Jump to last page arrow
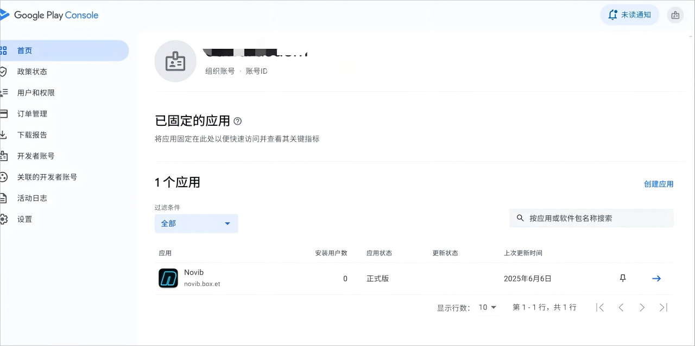 pos(663,307)
